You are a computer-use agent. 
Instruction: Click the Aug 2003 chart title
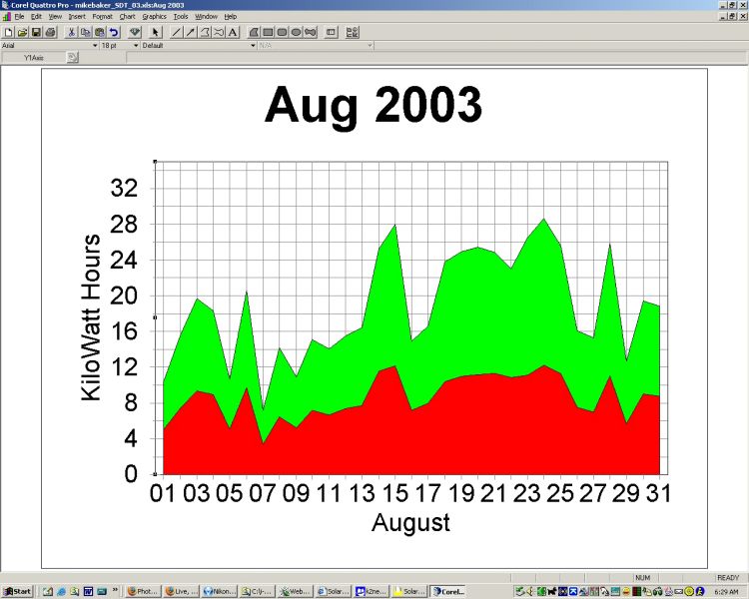(373, 106)
